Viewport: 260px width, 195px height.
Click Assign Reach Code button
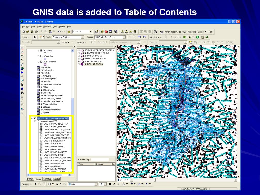tap(171, 32)
